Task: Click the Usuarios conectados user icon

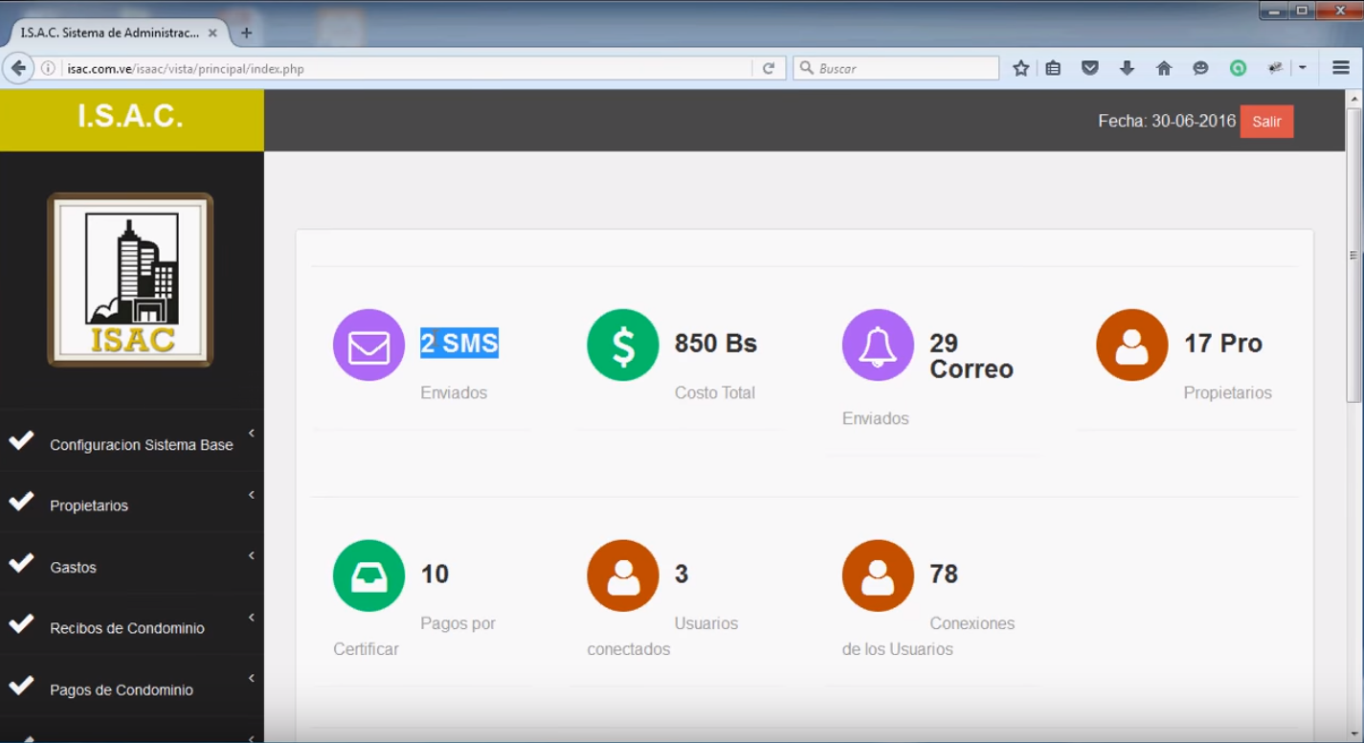Action: pos(623,575)
